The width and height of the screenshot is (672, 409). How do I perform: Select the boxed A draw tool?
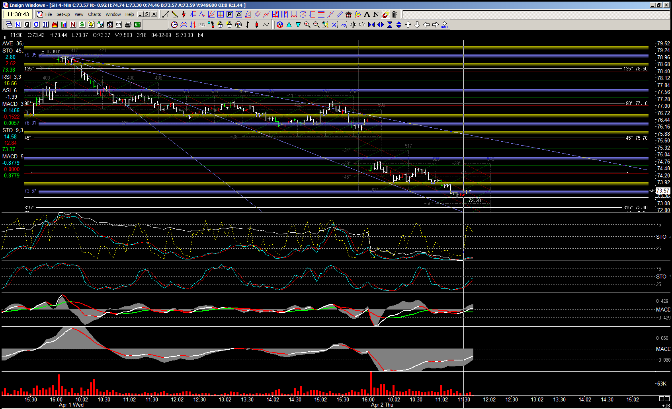[x=239, y=14]
